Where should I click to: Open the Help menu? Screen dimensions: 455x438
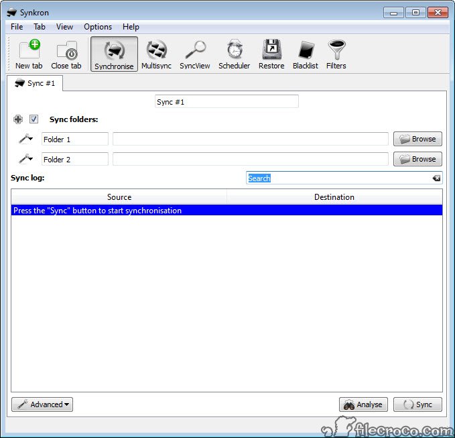[x=131, y=27]
